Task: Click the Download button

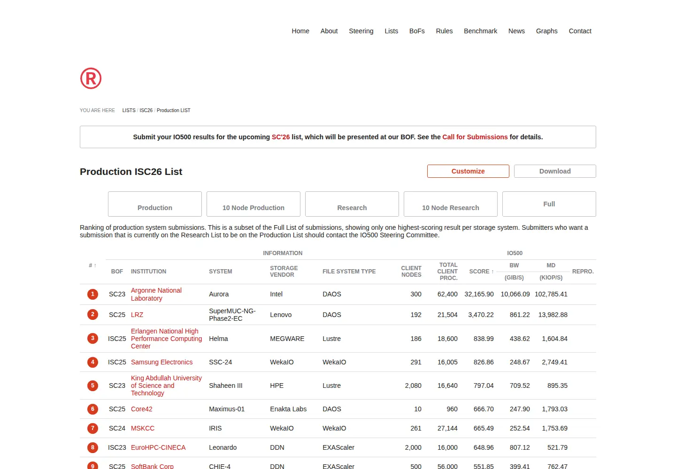Action: coord(555,171)
